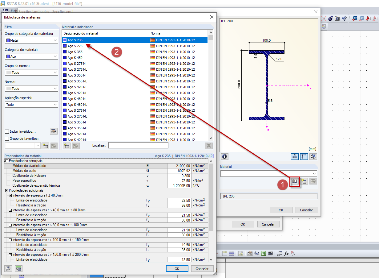Viewport: 379px width, 278px height.
Task: Enable the Incluir inválidos checkbox
Action: [7, 132]
